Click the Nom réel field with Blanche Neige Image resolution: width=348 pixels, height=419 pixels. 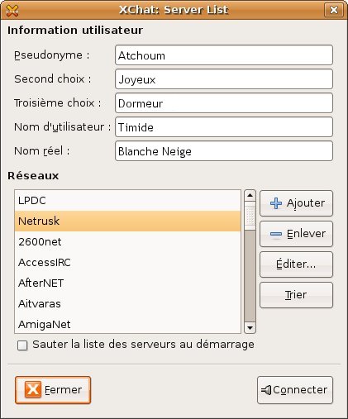point(224,151)
